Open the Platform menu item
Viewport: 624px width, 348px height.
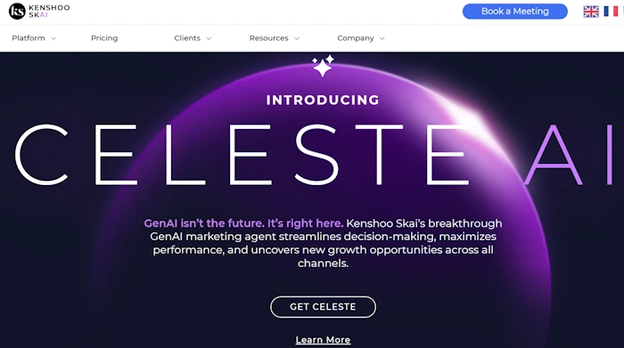pos(29,38)
